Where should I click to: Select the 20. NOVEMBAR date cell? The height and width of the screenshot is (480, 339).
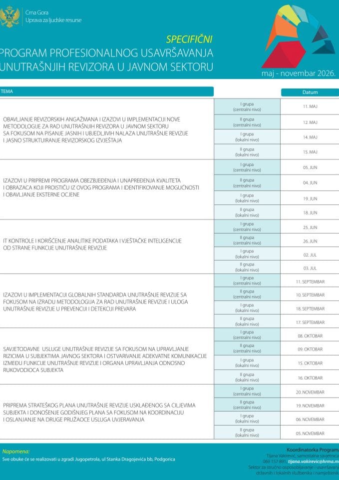(x=310, y=392)
